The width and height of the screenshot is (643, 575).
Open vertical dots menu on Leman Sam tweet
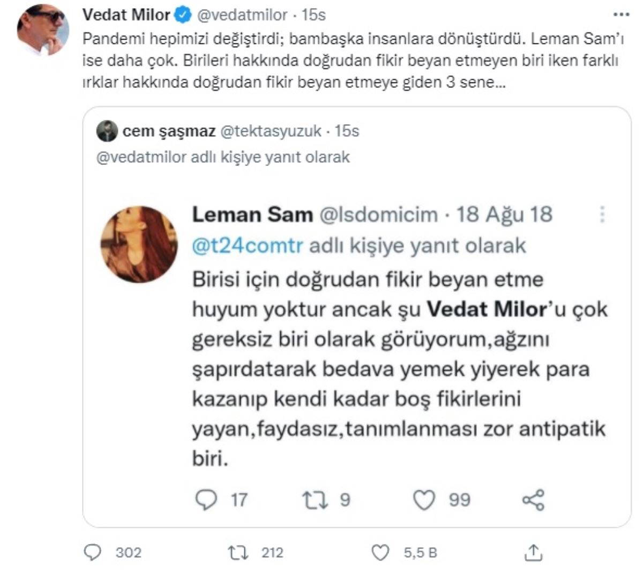tap(602, 214)
